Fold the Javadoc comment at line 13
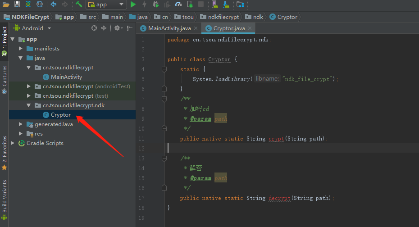The height and width of the screenshot is (227, 419). tap(164, 159)
